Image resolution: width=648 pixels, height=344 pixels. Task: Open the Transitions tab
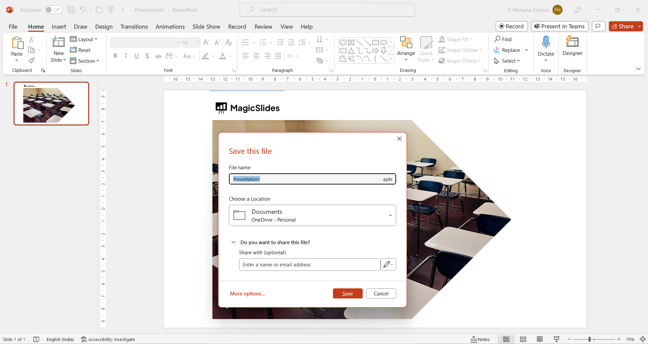click(134, 27)
